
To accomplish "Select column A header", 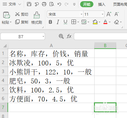I will coord(51,46).
